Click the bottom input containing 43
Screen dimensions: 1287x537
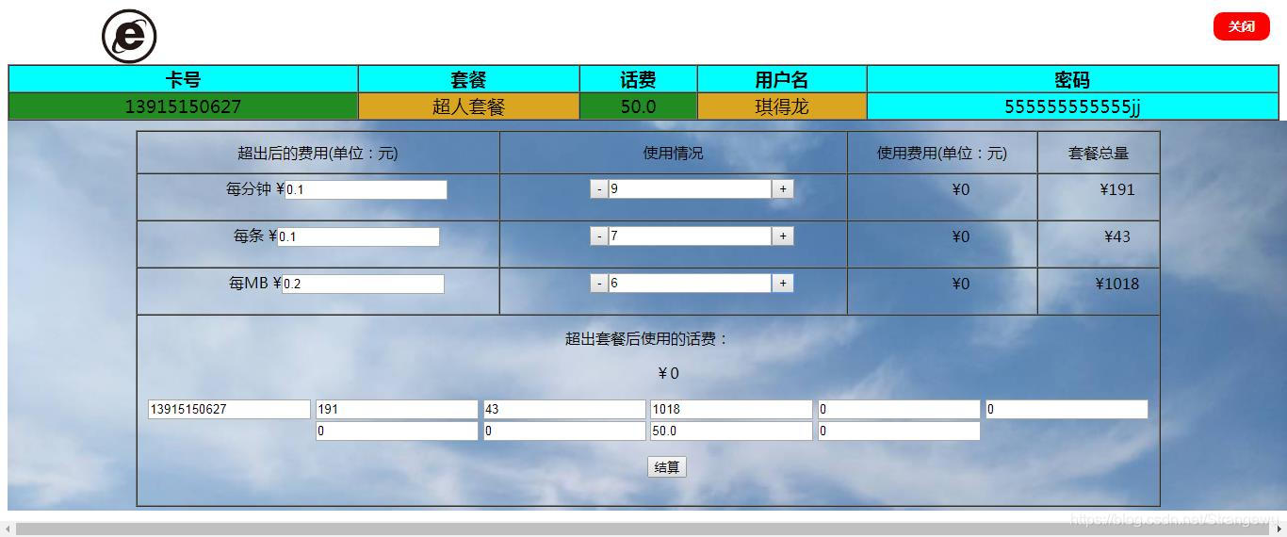click(564, 410)
